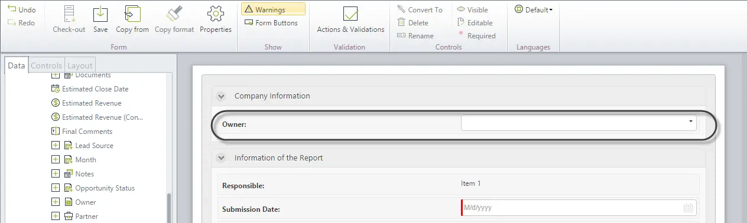Click the Month entity icon
The image size is (747, 223).
(68, 160)
